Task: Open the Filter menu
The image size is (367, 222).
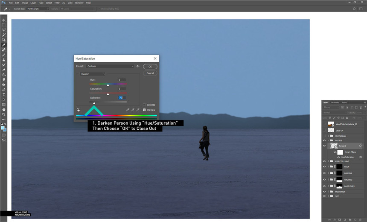Action: 57,3
